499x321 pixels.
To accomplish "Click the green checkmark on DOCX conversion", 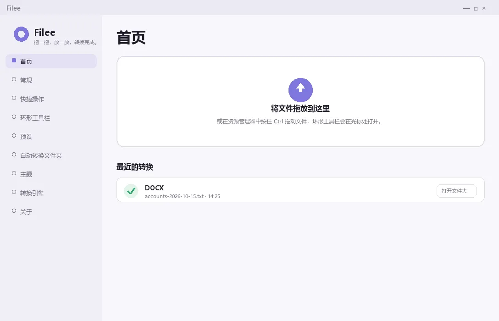I will click(x=131, y=191).
